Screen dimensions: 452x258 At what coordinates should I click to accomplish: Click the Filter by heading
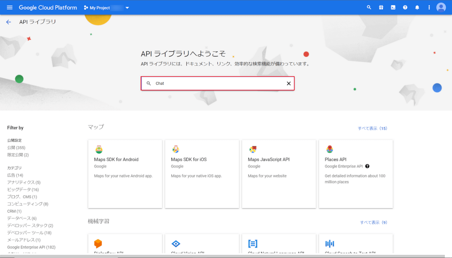pyautogui.click(x=15, y=128)
